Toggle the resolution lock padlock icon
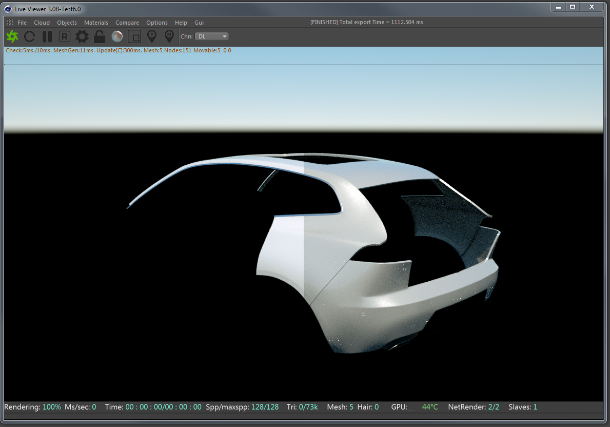Screen dimensions: 610x427 tap(100, 36)
